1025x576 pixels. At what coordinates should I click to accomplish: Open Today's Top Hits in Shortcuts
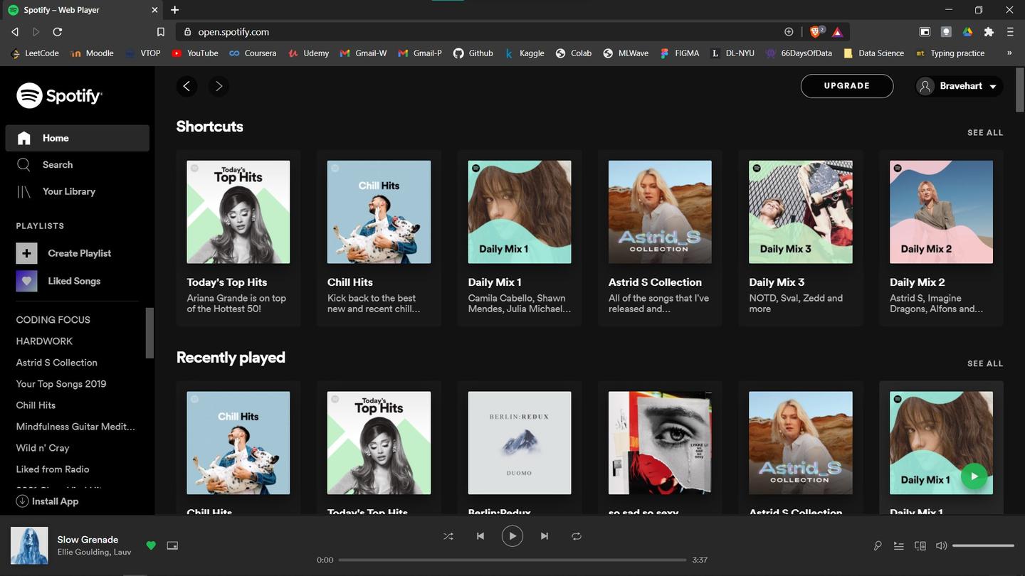[238, 238]
